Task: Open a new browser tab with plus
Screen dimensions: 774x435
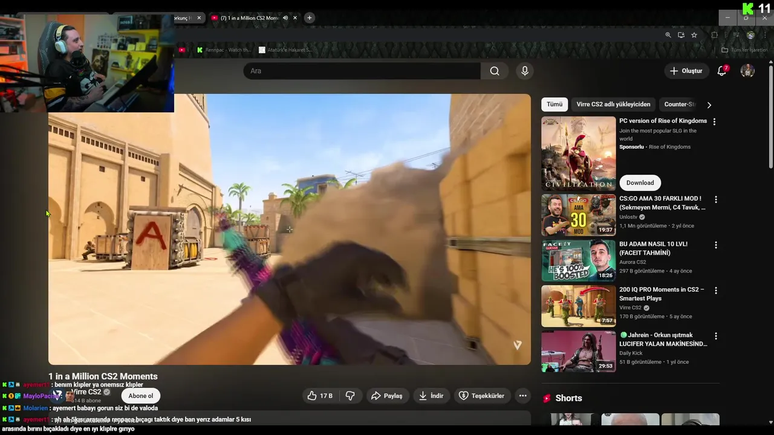Action: tap(309, 18)
